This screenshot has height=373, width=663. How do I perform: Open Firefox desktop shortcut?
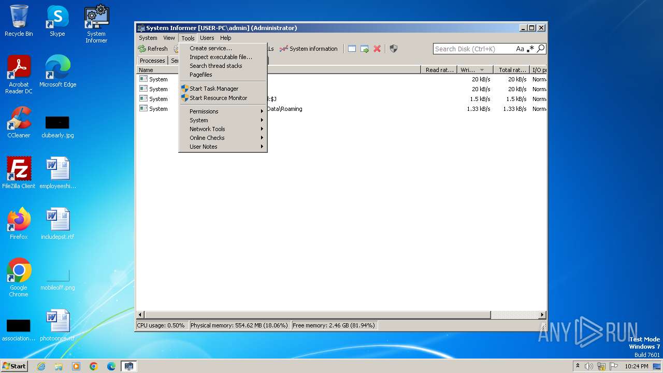19,224
